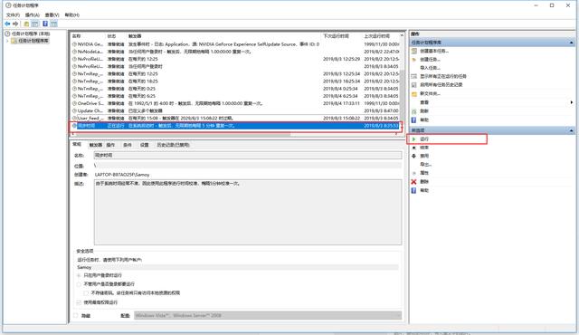Click 禁用 with the down-arrow icon
579x335 pixels.
click(424, 157)
